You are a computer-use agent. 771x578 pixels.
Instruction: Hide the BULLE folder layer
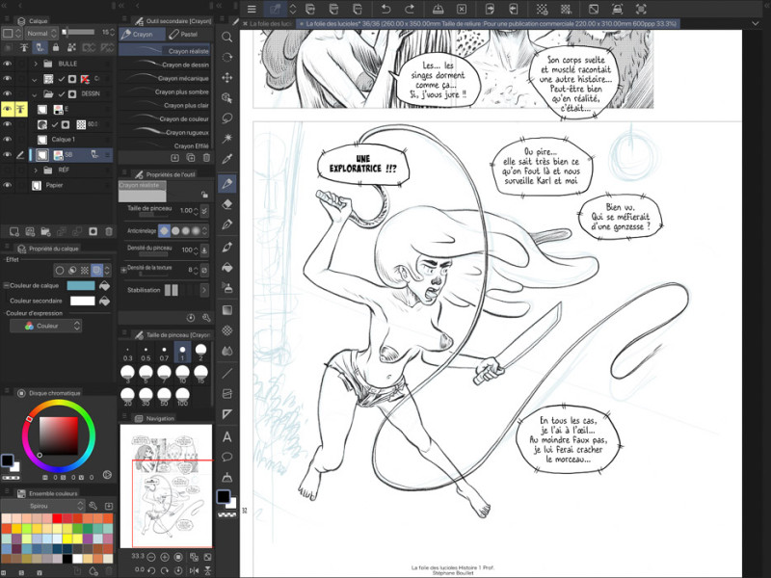click(x=7, y=64)
